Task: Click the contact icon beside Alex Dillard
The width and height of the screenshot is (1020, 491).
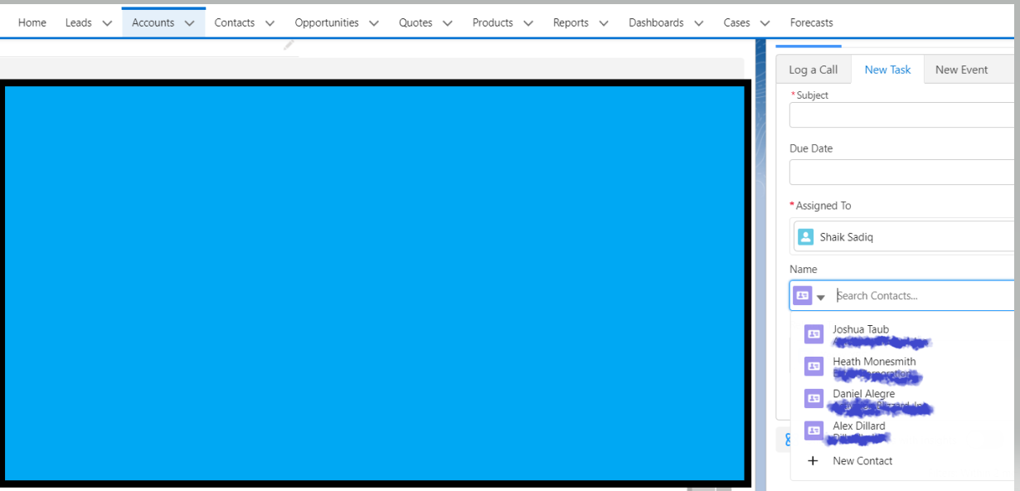Action: coord(814,430)
